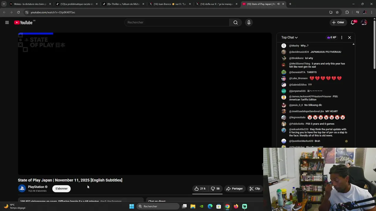Dislike the video with thumbs down

215,188
